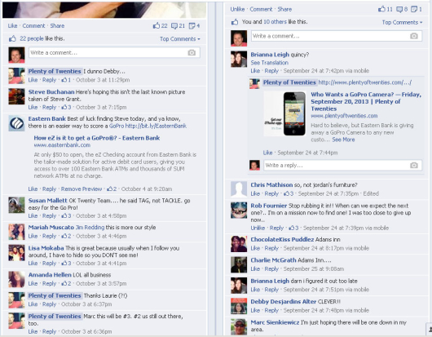
Task: Open the bit.ly/EasternBank link
Action: 156,126
